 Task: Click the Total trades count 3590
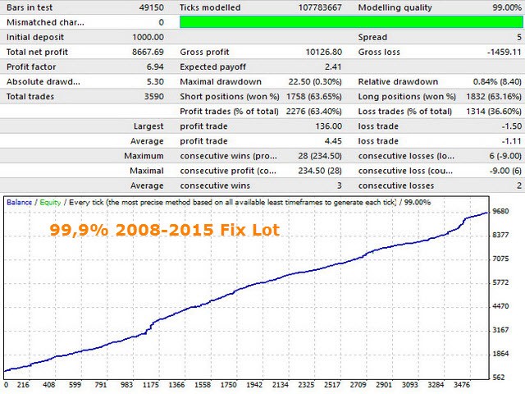154,97
